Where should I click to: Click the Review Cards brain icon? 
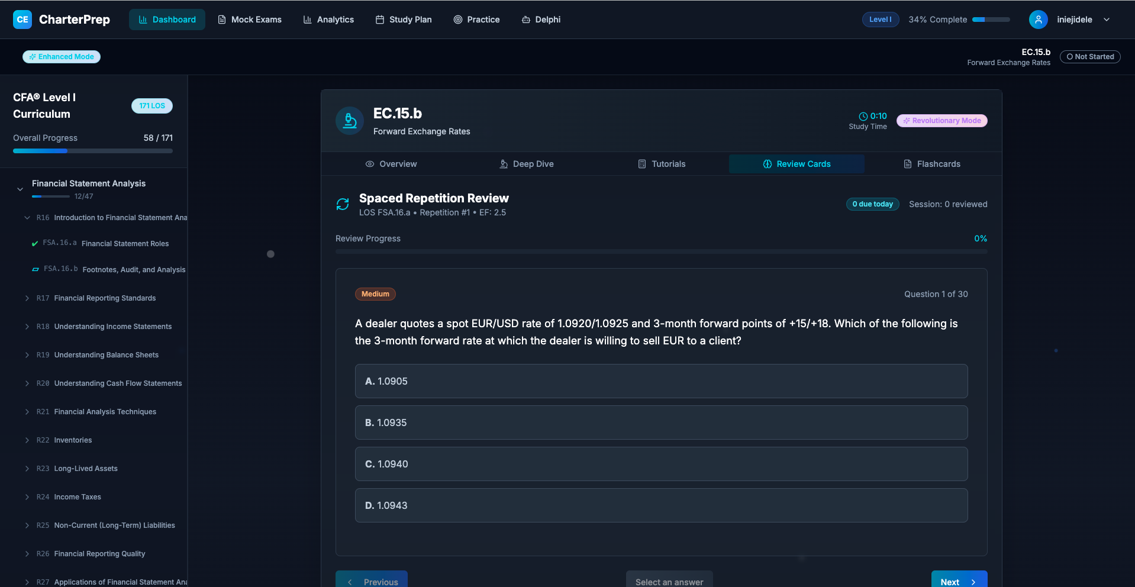pyautogui.click(x=768, y=164)
